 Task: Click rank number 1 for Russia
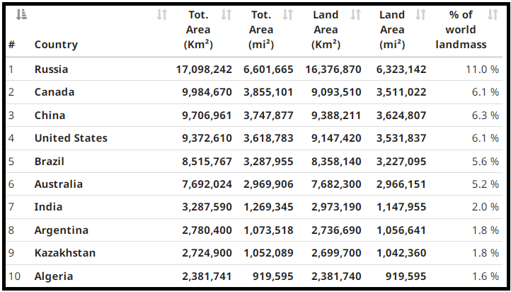[x=11, y=69]
